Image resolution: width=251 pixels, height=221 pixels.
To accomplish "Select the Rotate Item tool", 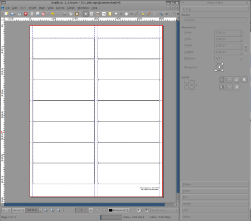I will [x=155, y=14].
